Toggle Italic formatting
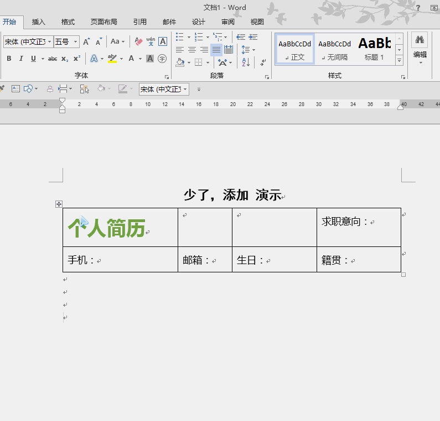Screen dimensions: 440x421 point(21,59)
